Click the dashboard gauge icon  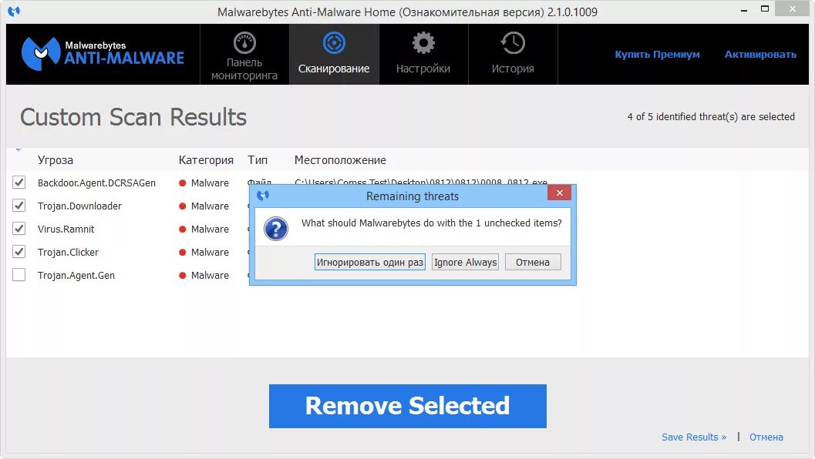click(244, 42)
